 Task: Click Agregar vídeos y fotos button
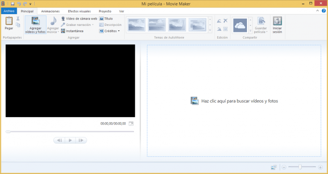[36, 25]
